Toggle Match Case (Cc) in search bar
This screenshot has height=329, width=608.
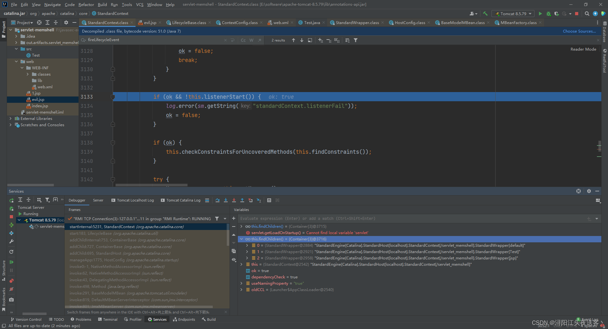click(243, 40)
